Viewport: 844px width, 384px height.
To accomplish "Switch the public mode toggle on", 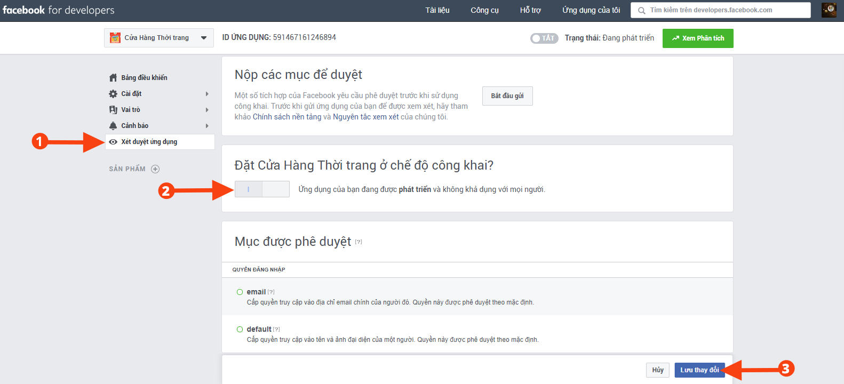I will tap(262, 189).
